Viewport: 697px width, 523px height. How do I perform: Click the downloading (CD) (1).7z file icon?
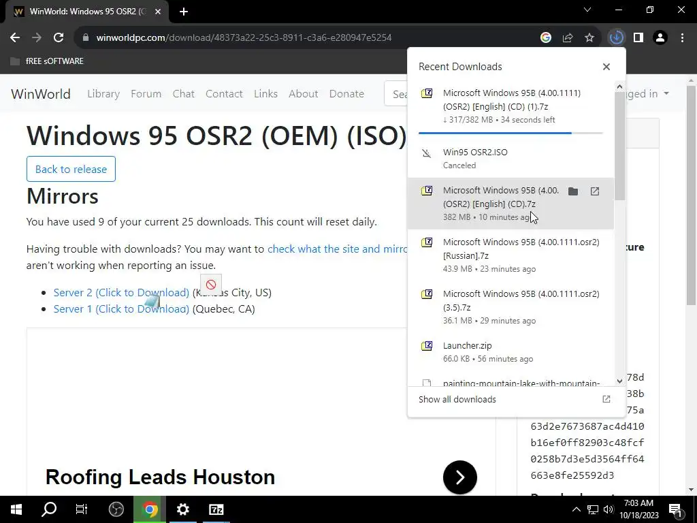pos(427,93)
